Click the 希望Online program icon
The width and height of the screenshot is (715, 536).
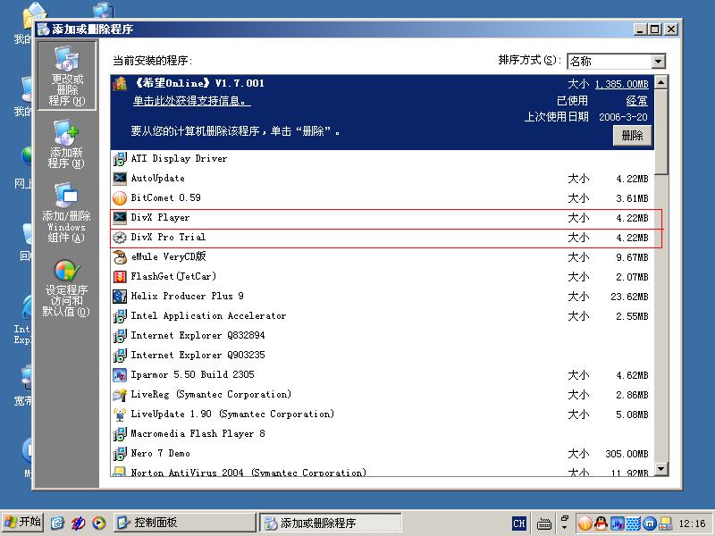[x=120, y=83]
